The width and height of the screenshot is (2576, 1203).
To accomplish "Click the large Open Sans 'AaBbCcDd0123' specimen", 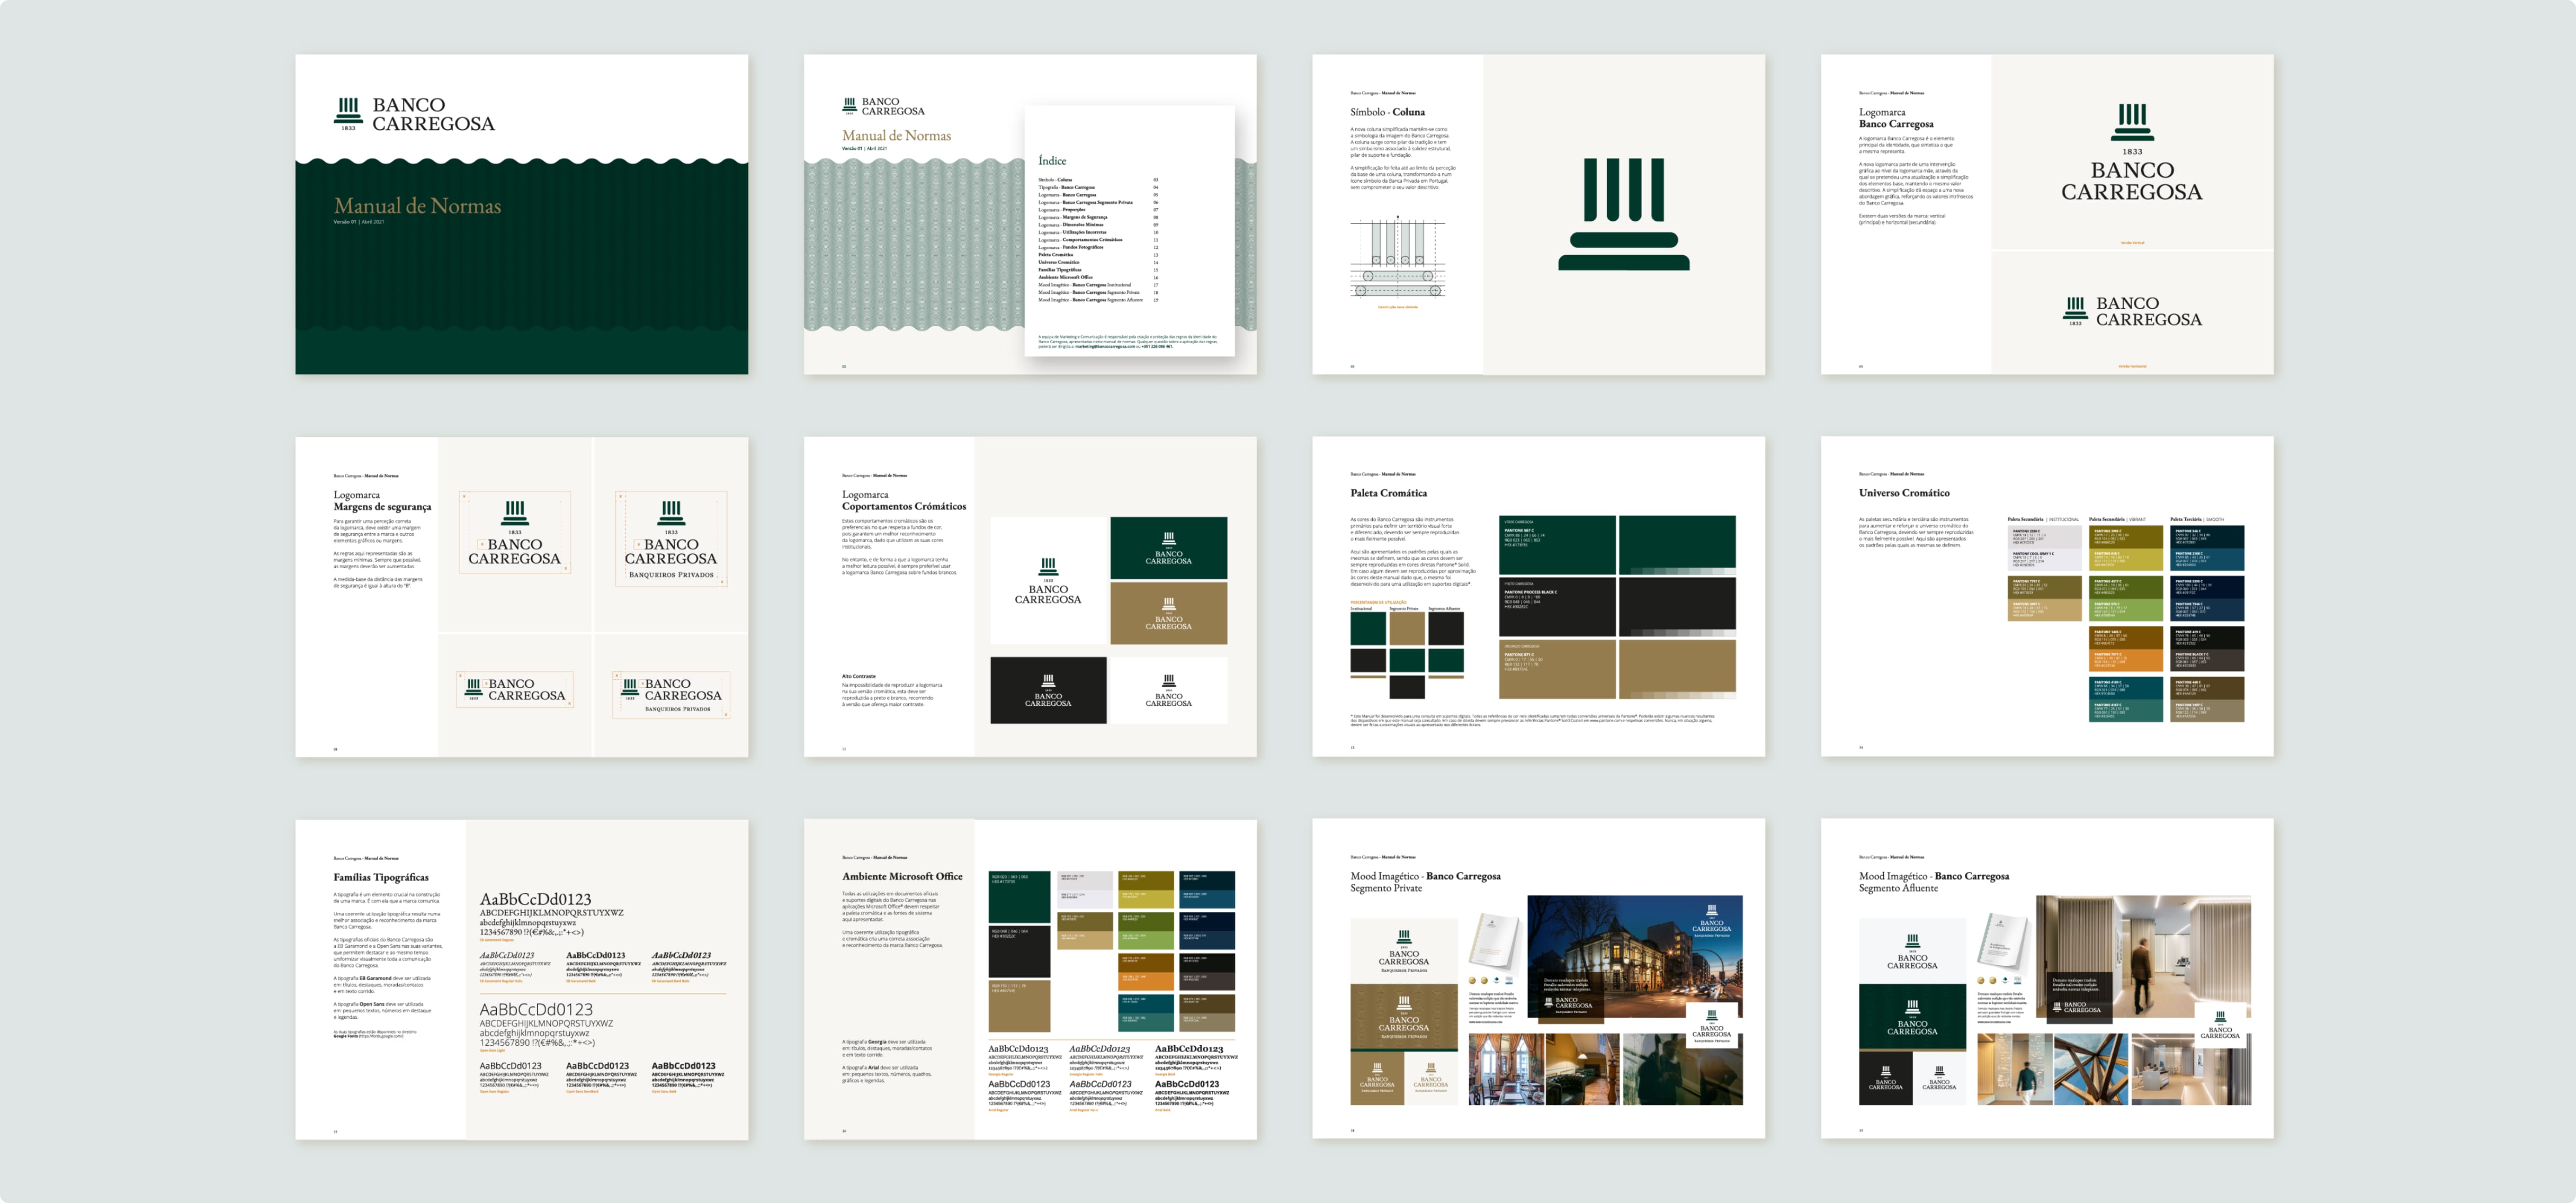I will point(536,1010).
